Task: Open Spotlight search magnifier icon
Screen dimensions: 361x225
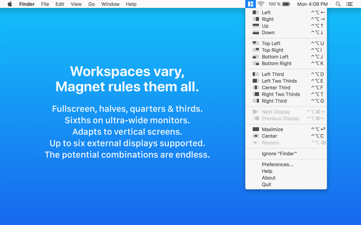Action: [x=338, y=4]
